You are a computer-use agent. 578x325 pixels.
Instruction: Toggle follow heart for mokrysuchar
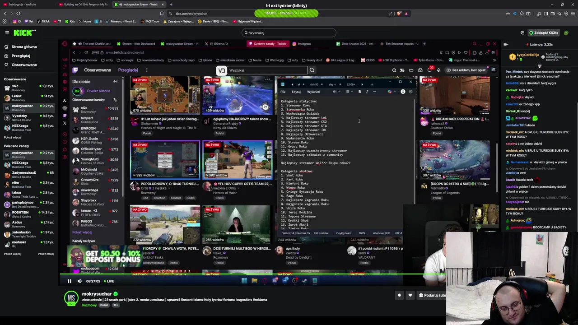click(x=410, y=295)
